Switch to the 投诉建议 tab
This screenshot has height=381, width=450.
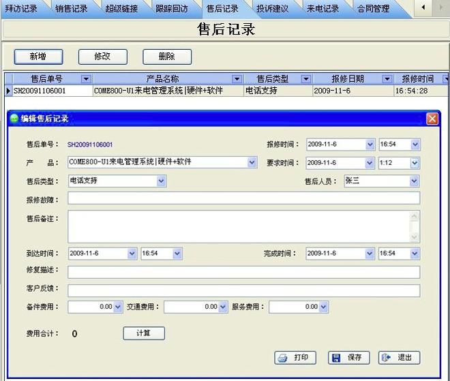coord(272,9)
